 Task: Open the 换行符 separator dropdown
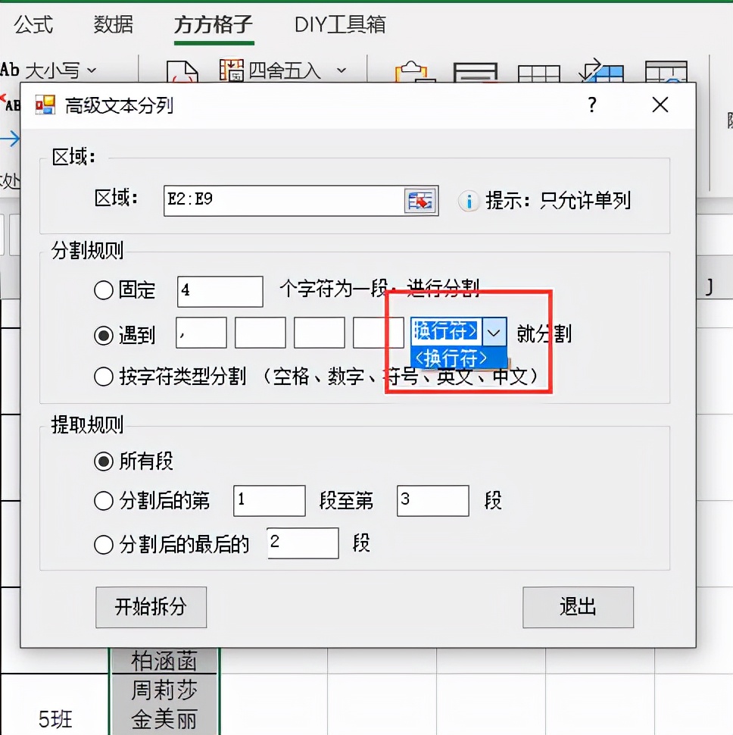494,332
